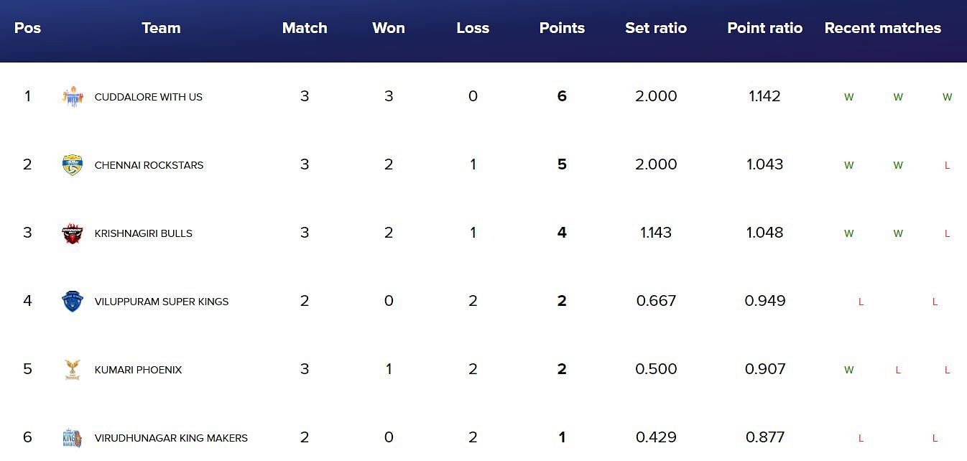Click Chennai Rockstars' red L recent-match marker

947,166
